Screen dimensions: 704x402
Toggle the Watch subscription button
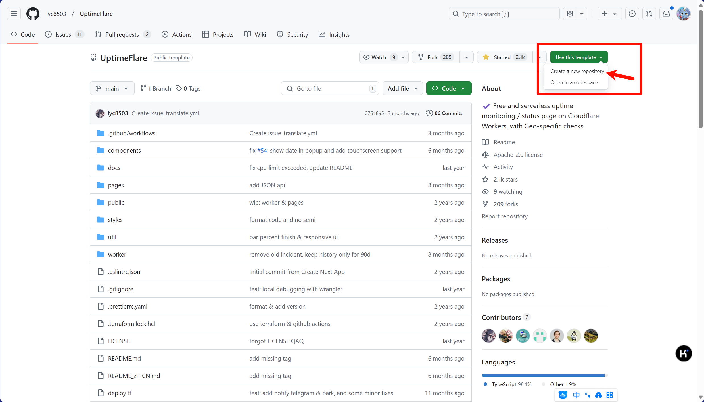pos(379,57)
